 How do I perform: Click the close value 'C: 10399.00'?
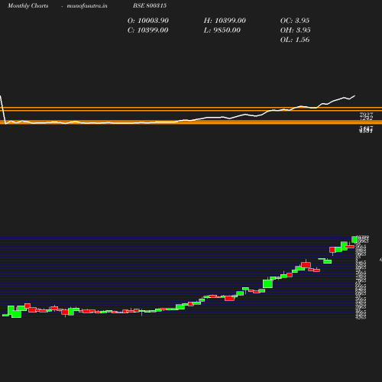point(147,31)
